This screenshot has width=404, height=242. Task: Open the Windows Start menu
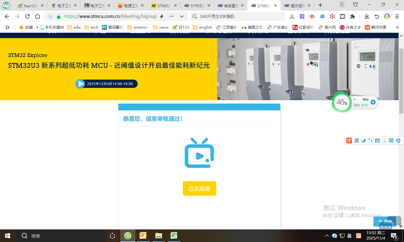[x=8, y=236]
